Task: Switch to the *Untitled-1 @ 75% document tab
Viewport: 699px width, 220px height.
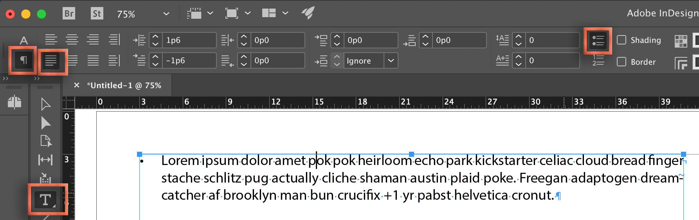Action: [x=124, y=85]
